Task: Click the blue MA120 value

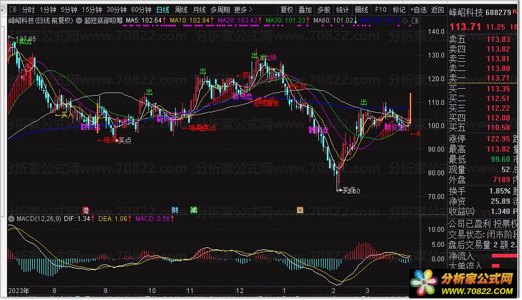Action: click(x=381, y=20)
